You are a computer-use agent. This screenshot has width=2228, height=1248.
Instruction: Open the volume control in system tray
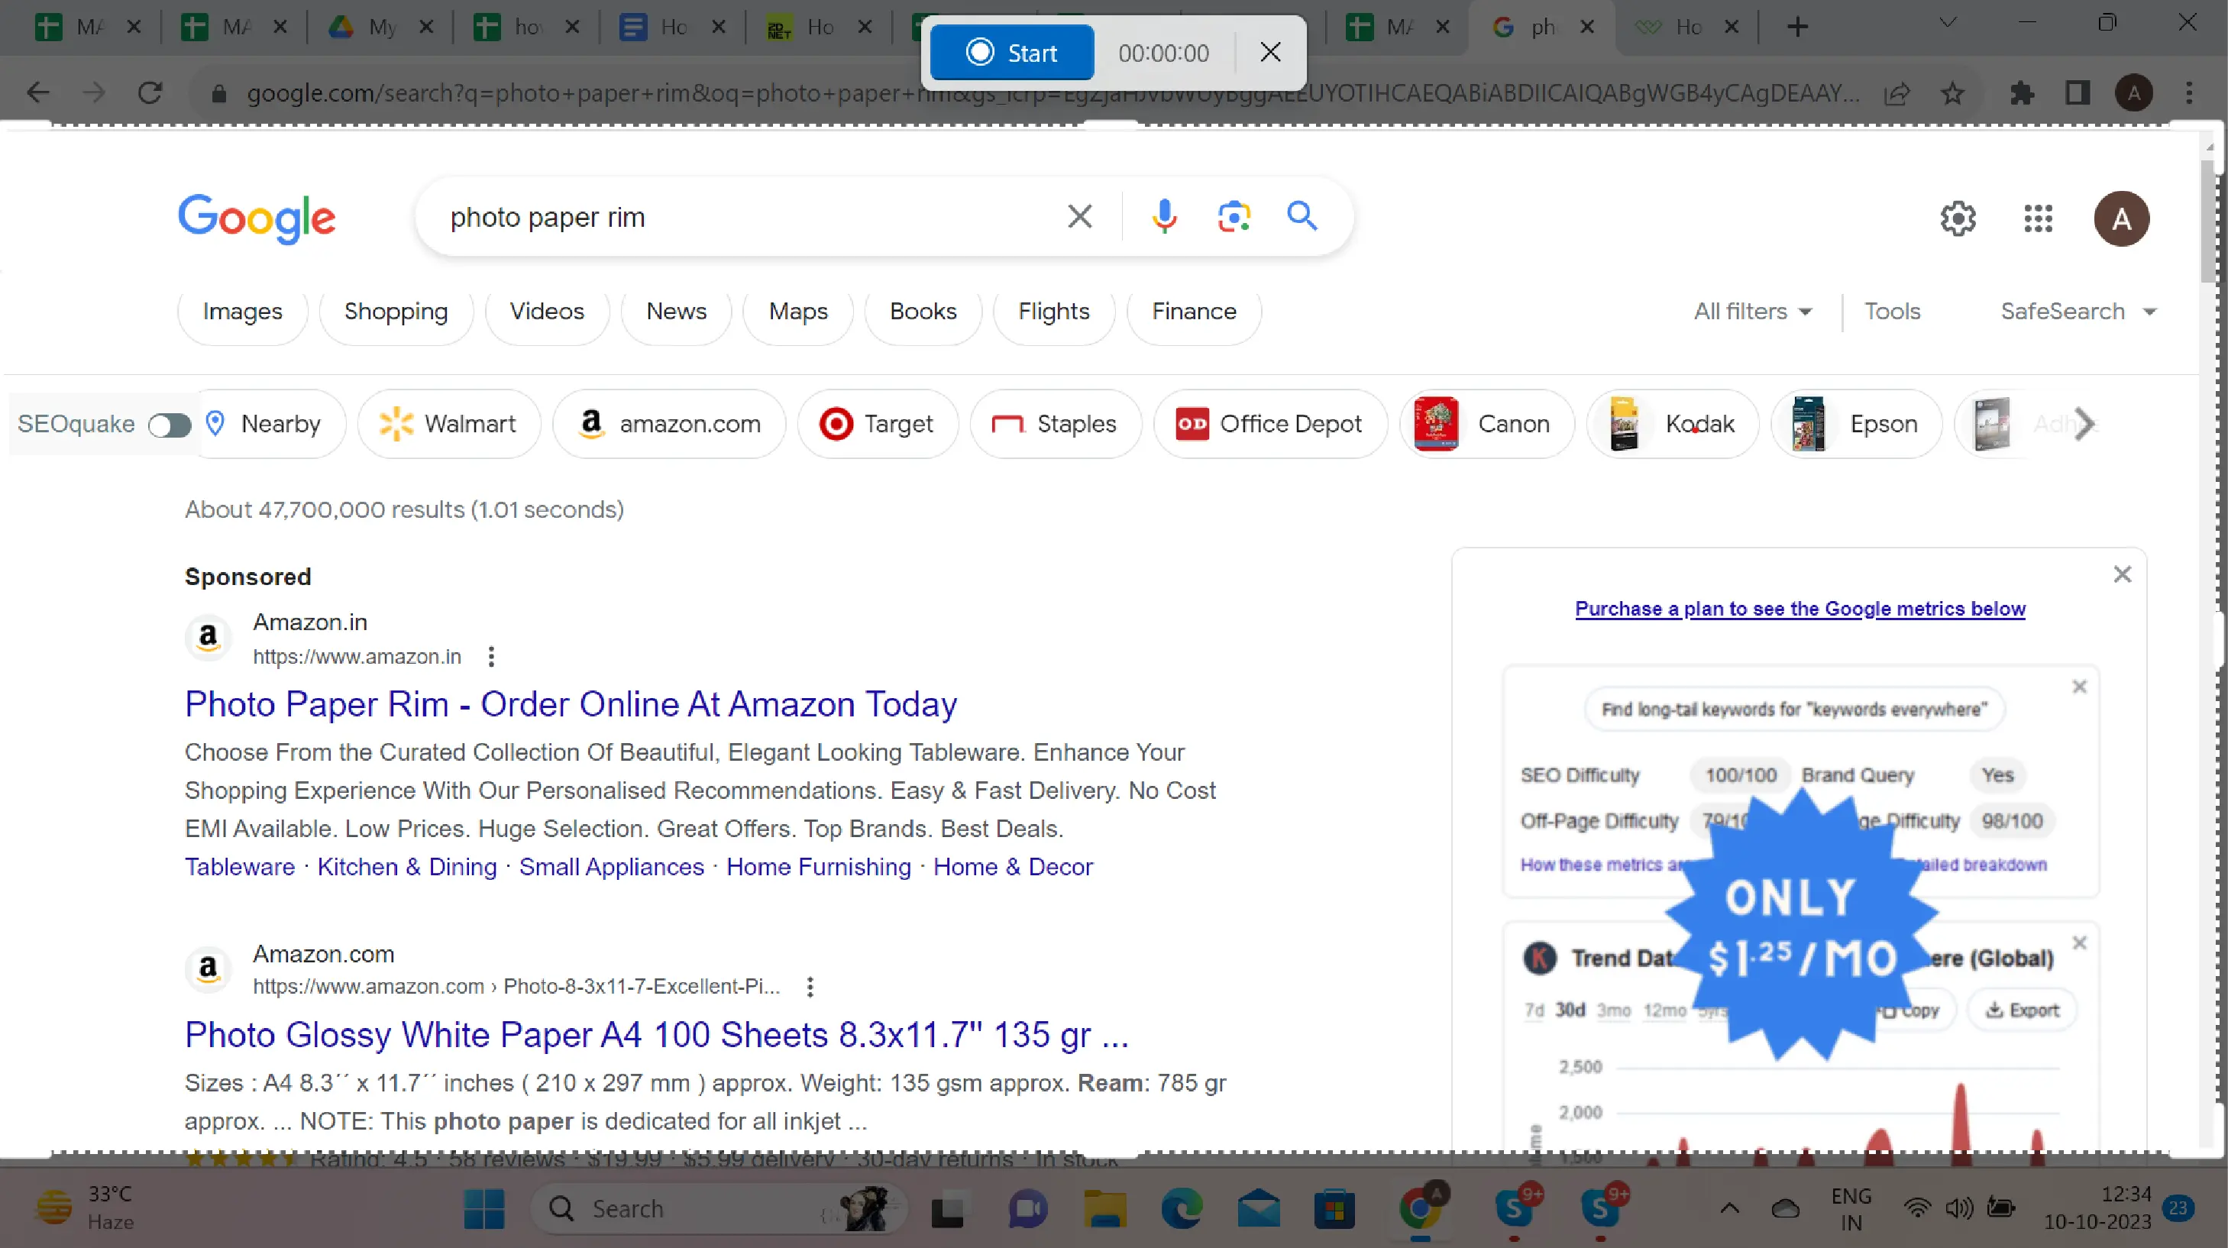[x=1958, y=1208]
